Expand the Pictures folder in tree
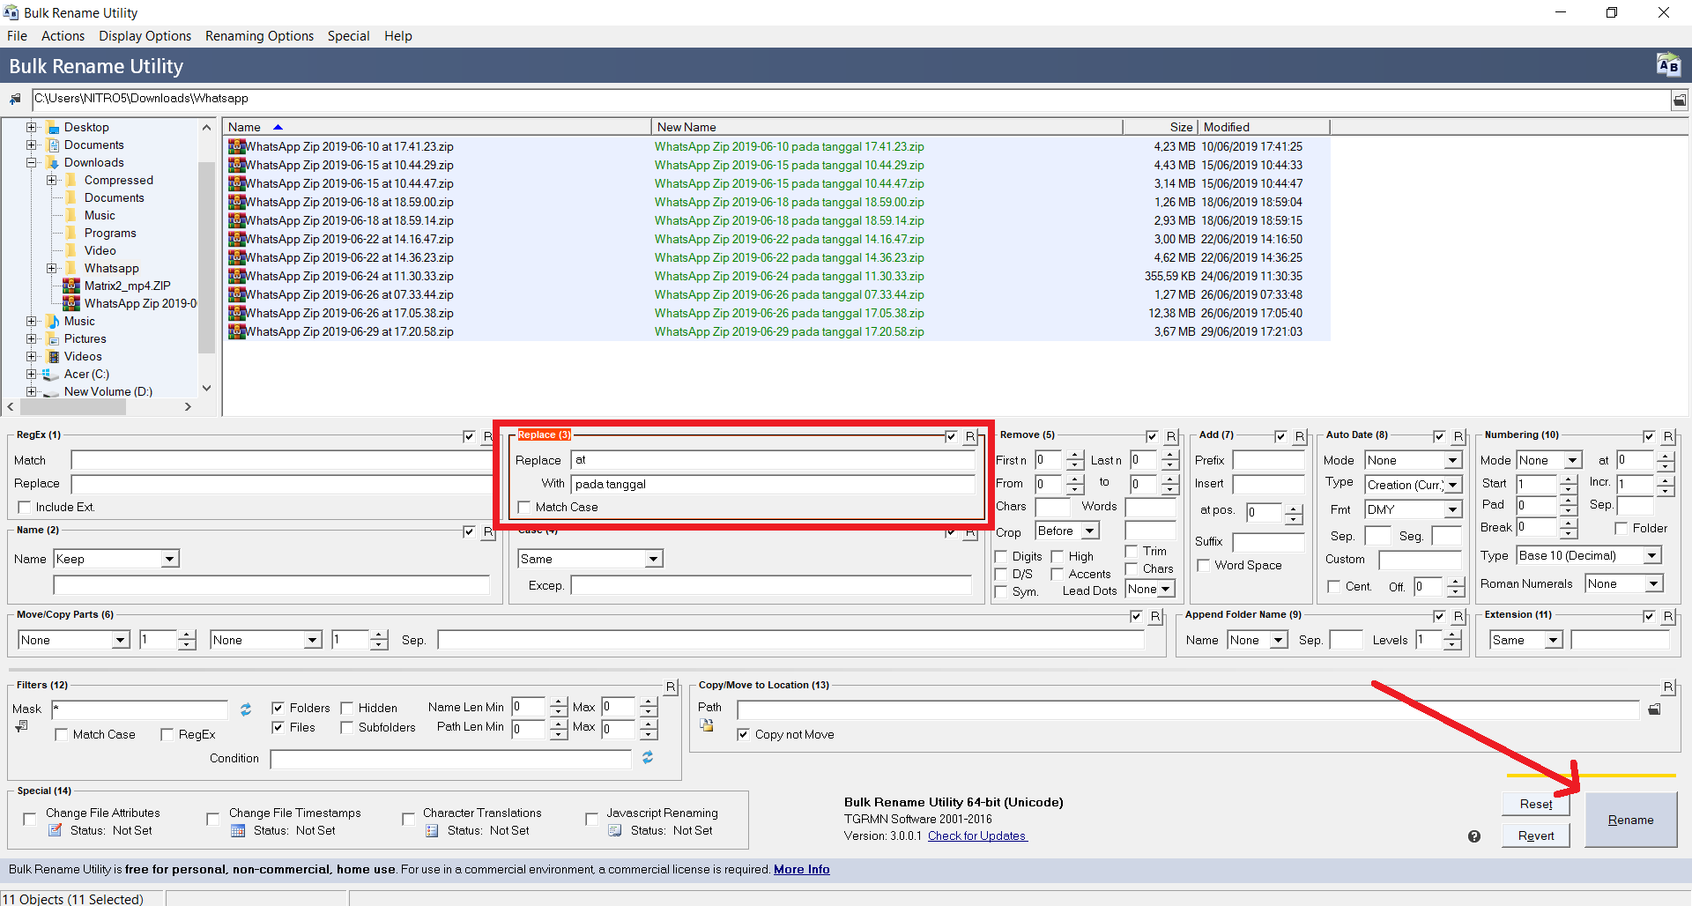Viewport: 1692px width, 906px height. click(x=32, y=338)
